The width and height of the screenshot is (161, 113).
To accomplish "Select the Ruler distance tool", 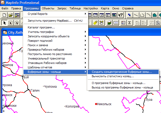I will pyautogui.click(x=116, y=22).
